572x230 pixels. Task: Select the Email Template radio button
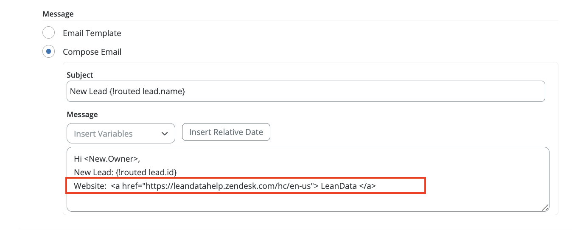coord(49,33)
